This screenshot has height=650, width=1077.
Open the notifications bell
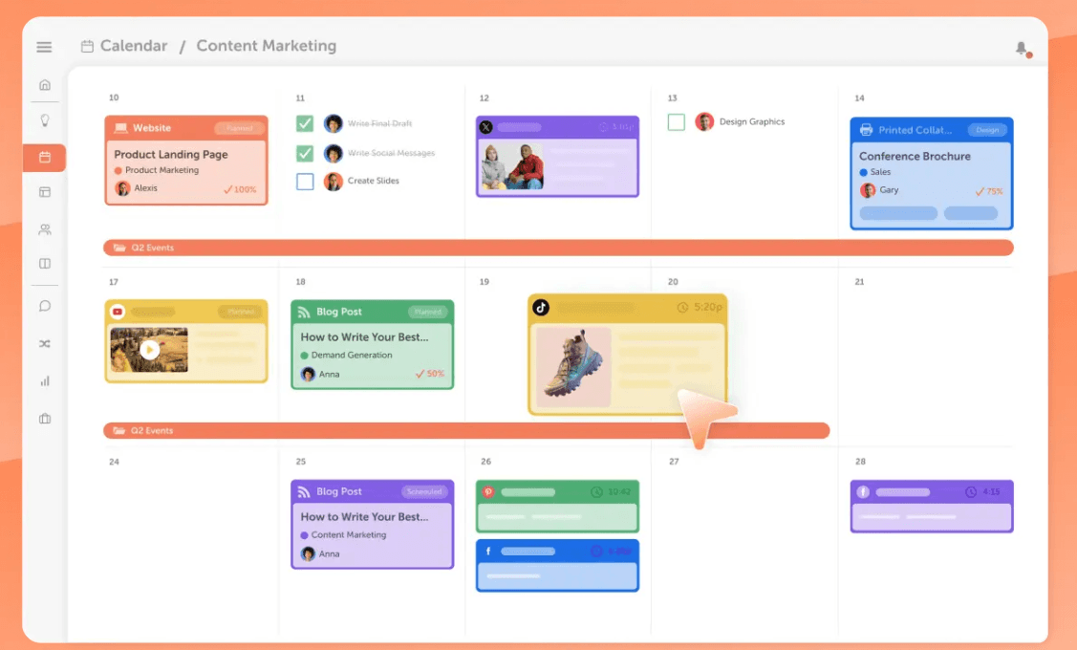(x=1023, y=46)
